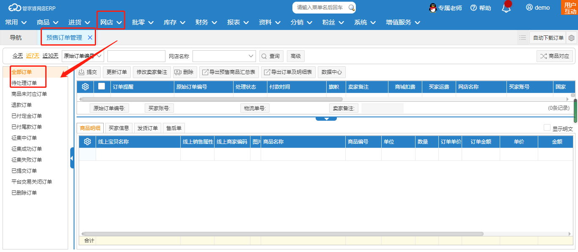Filter by 近7天 link
This screenshot has height=252, width=578.
33,56
